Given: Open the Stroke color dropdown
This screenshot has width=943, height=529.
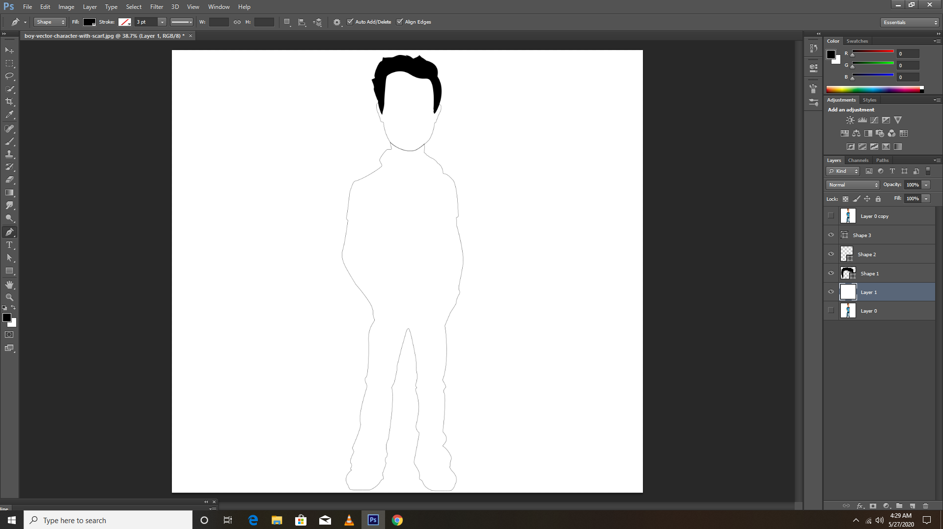Looking at the screenshot, I should [125, 22].
